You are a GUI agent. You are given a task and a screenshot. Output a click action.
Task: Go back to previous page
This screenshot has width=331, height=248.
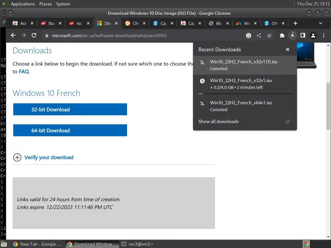[13, 36]
